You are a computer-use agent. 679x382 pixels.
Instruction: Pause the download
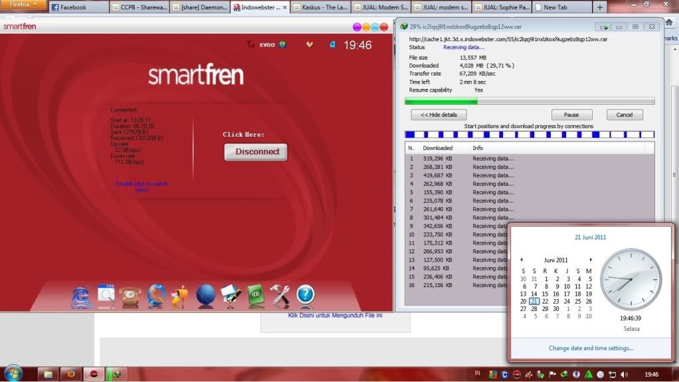point(571,115)
